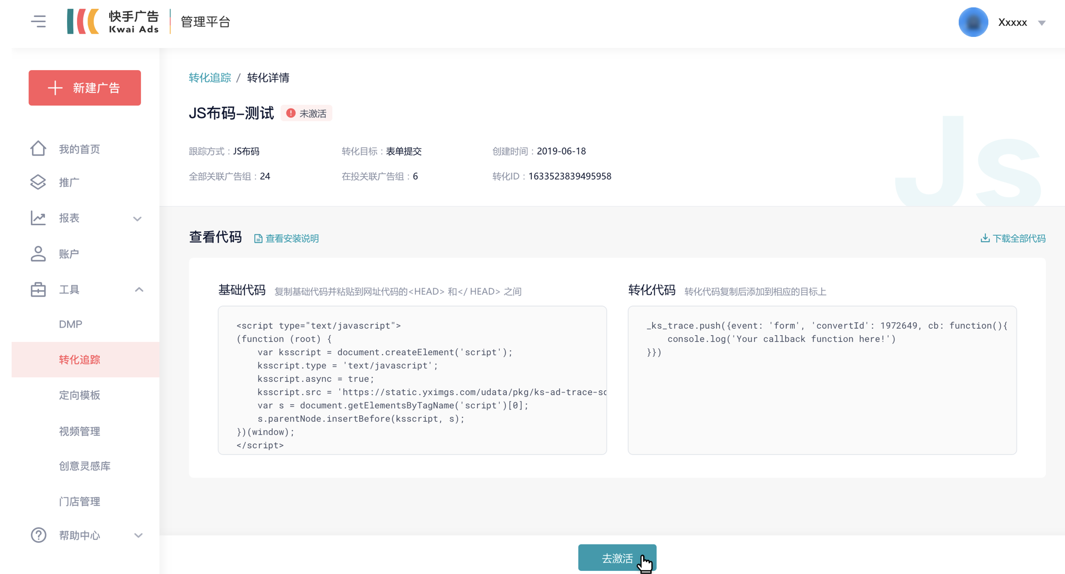The width and height of the screenshot is (1065, 574).
Task: Open 视频管理 in the sidebar
Action: pyautogui.click(x=80, y=431)
